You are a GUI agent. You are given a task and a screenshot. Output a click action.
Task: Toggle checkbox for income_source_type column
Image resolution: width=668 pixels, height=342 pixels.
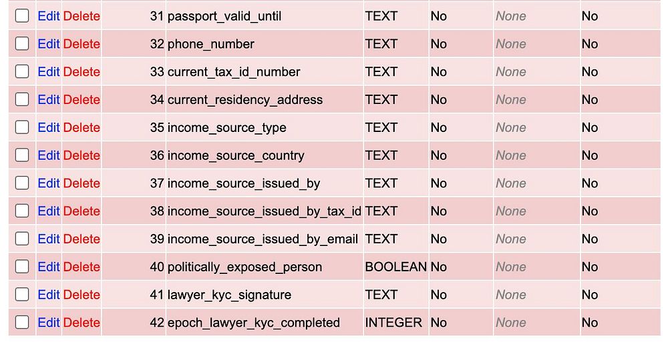[22, 127]
